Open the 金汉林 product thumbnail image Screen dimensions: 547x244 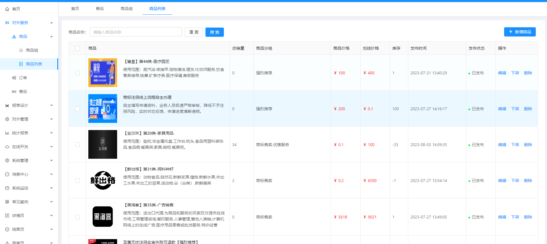click(103, 144)
